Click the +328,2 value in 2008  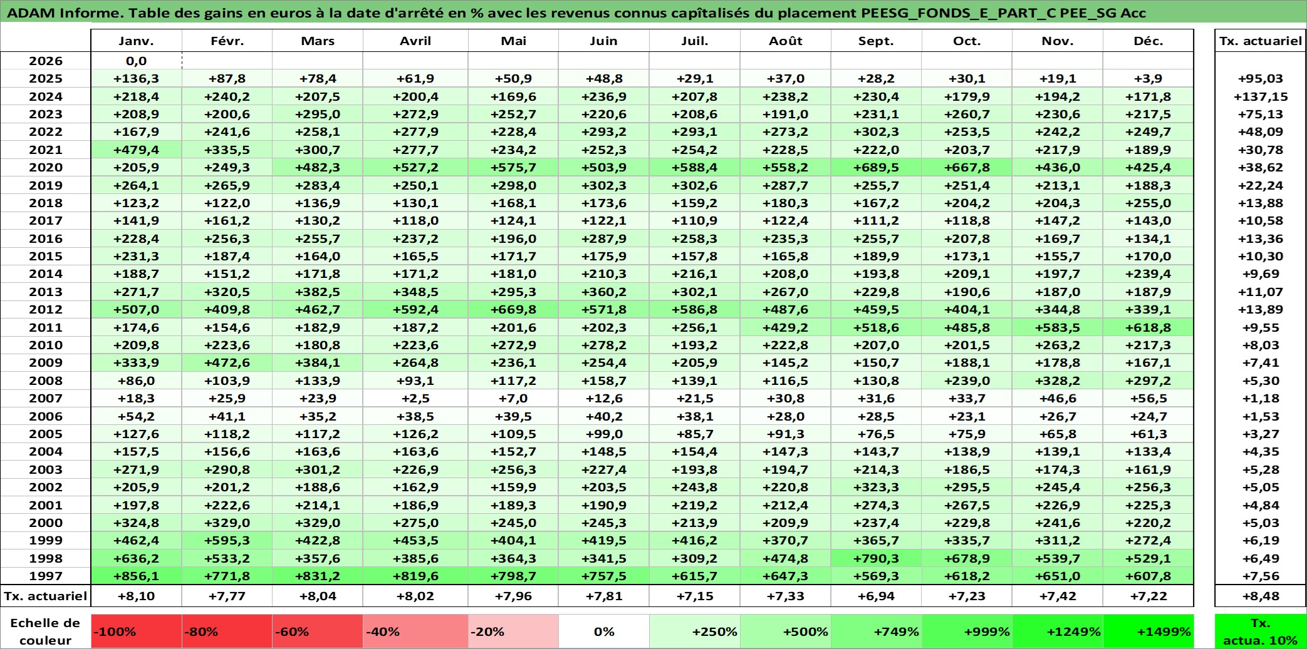coord(1058,381)
